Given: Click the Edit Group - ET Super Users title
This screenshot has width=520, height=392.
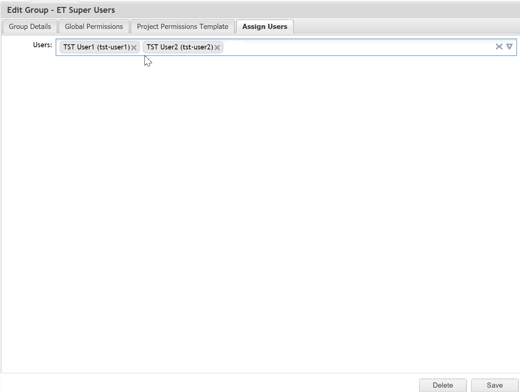Looking at the screenshot, I should pyautogui.click(x=61, y=10).
